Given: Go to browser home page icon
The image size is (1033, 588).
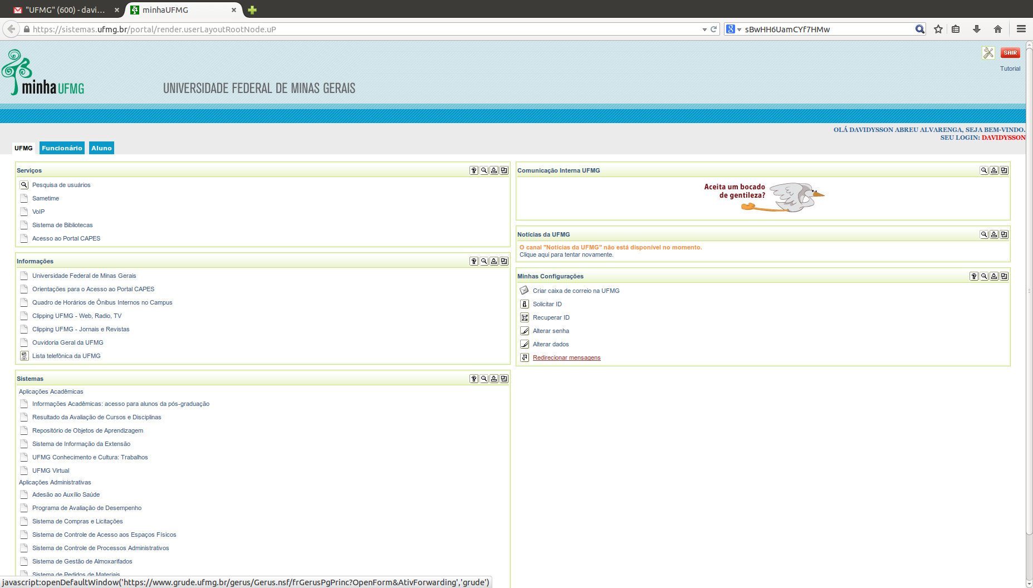Looking at the screenshot, I should (x=997, y=29).
